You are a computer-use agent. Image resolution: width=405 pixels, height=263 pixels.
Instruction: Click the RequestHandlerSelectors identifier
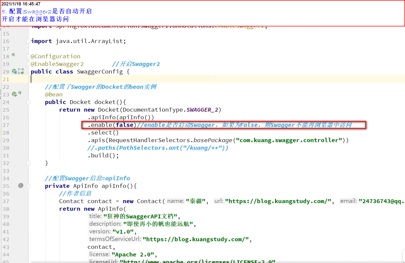149,140
